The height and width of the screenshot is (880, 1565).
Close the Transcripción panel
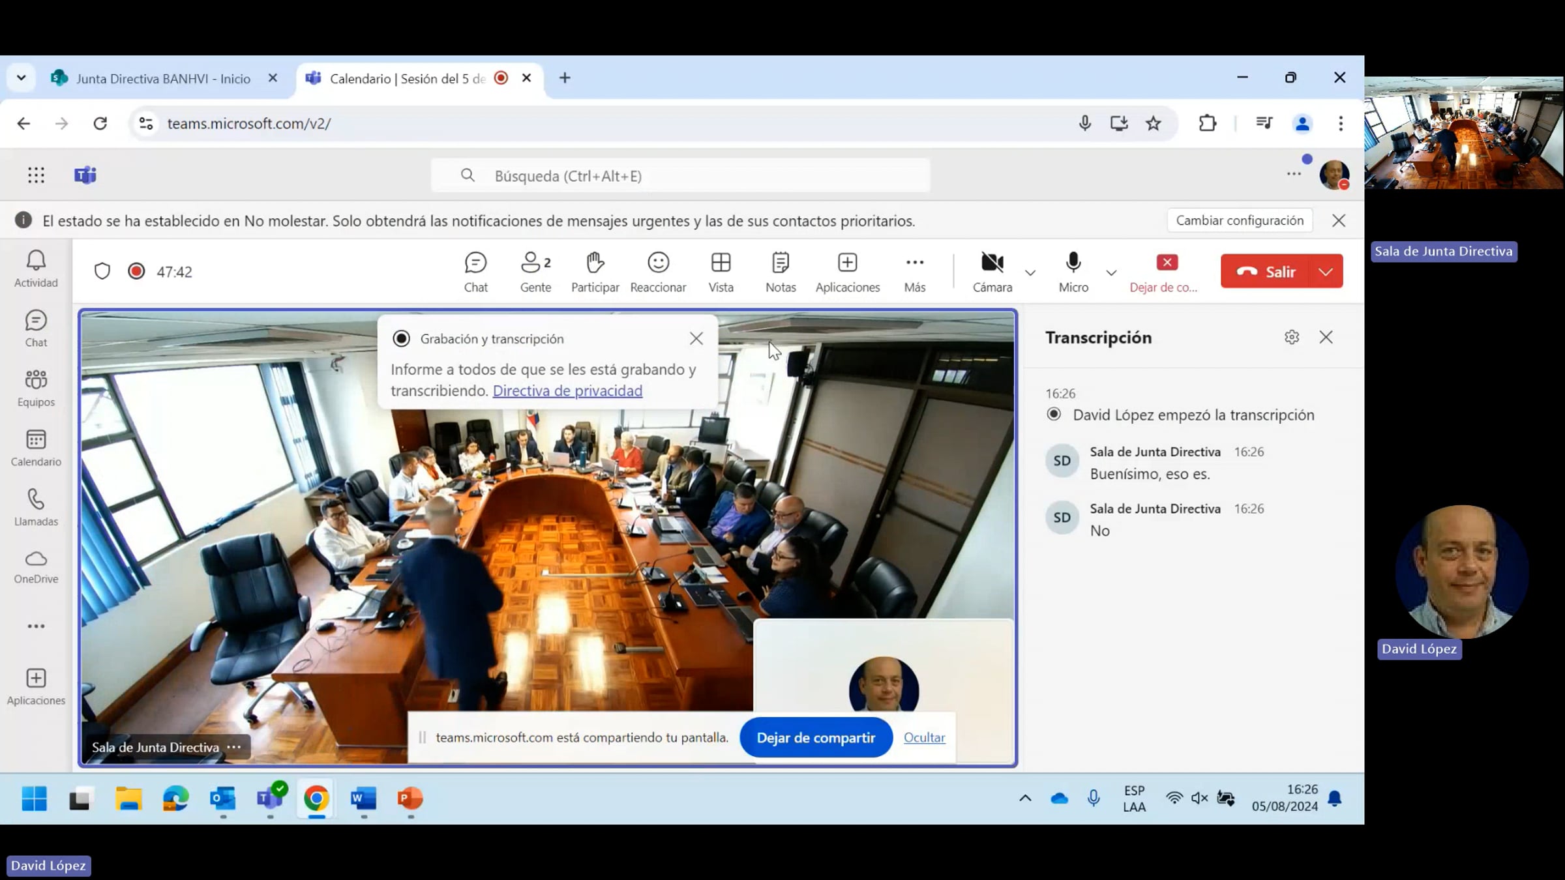pos(1326,337)
